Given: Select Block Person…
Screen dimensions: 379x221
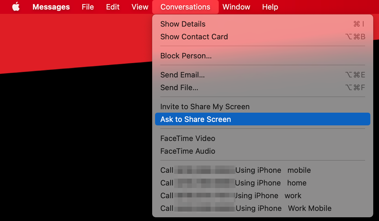Looking at the screenshot, I should [263, 56].
